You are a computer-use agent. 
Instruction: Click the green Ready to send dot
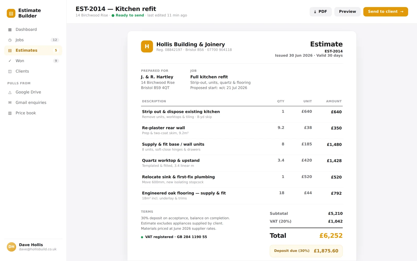tap(113, 15)
